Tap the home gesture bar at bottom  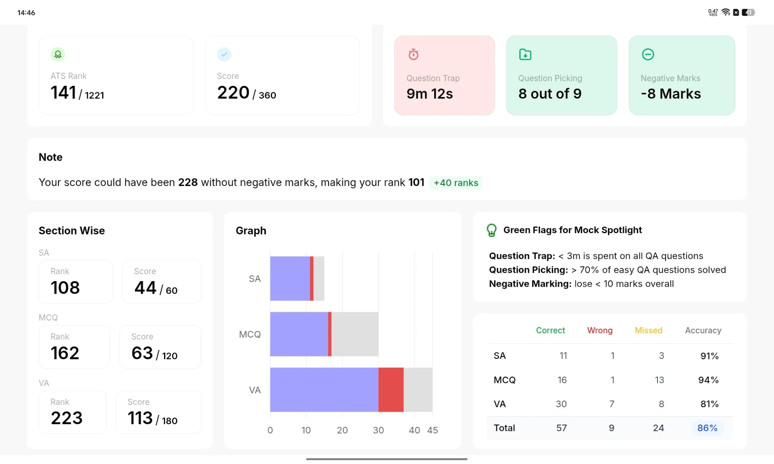(x=387, y=459)
